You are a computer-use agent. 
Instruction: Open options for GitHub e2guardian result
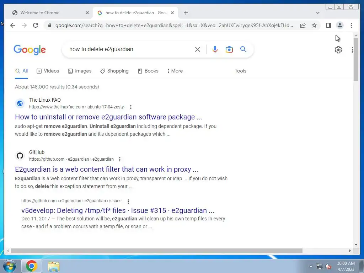(119, 159)
